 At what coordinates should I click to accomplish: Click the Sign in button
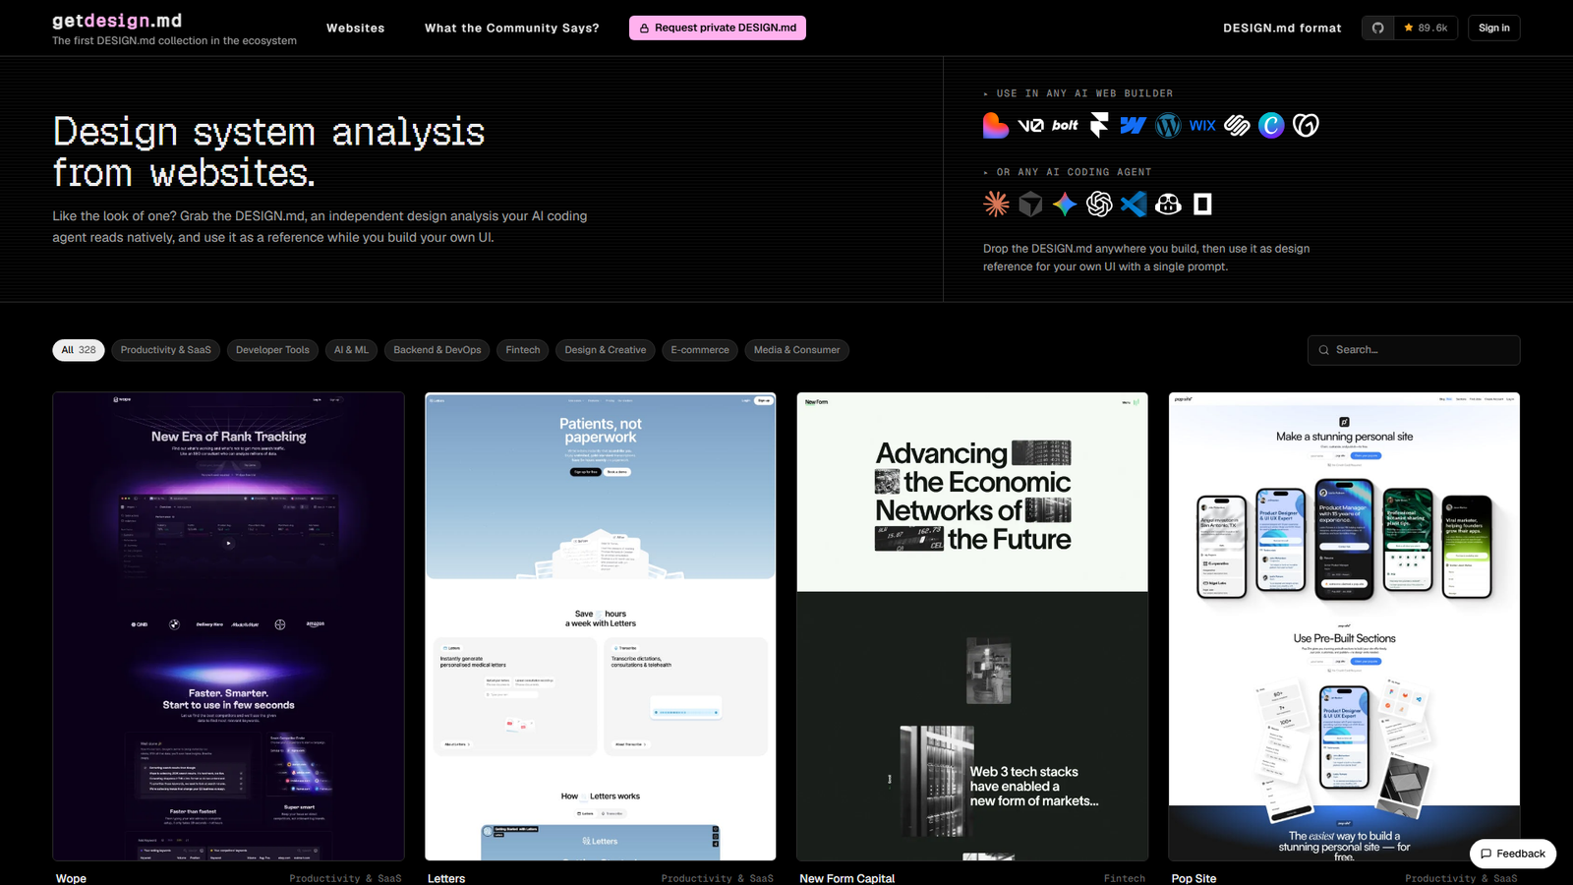[x=1493, y=28]
